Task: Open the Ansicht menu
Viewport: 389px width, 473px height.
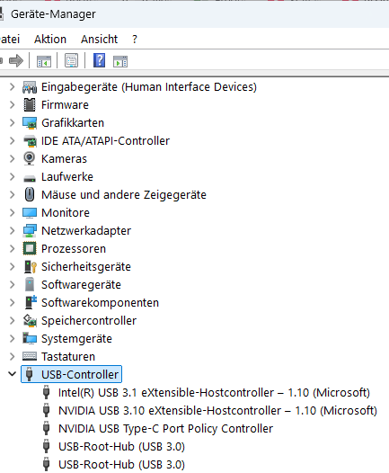Action: point(99,40)
